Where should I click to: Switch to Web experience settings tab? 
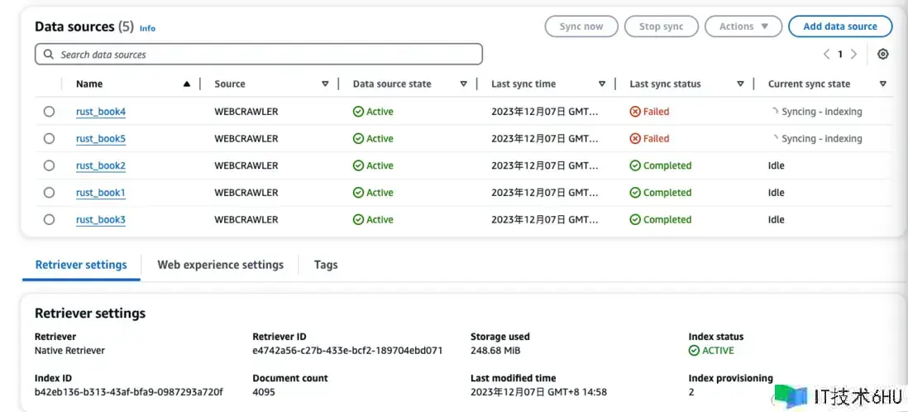tap(221, 265)
